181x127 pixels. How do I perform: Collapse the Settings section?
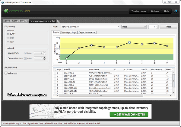(6, 27)
